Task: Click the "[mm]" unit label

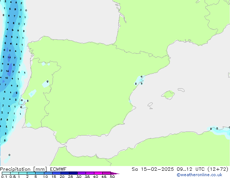Action: click(40, 169)
